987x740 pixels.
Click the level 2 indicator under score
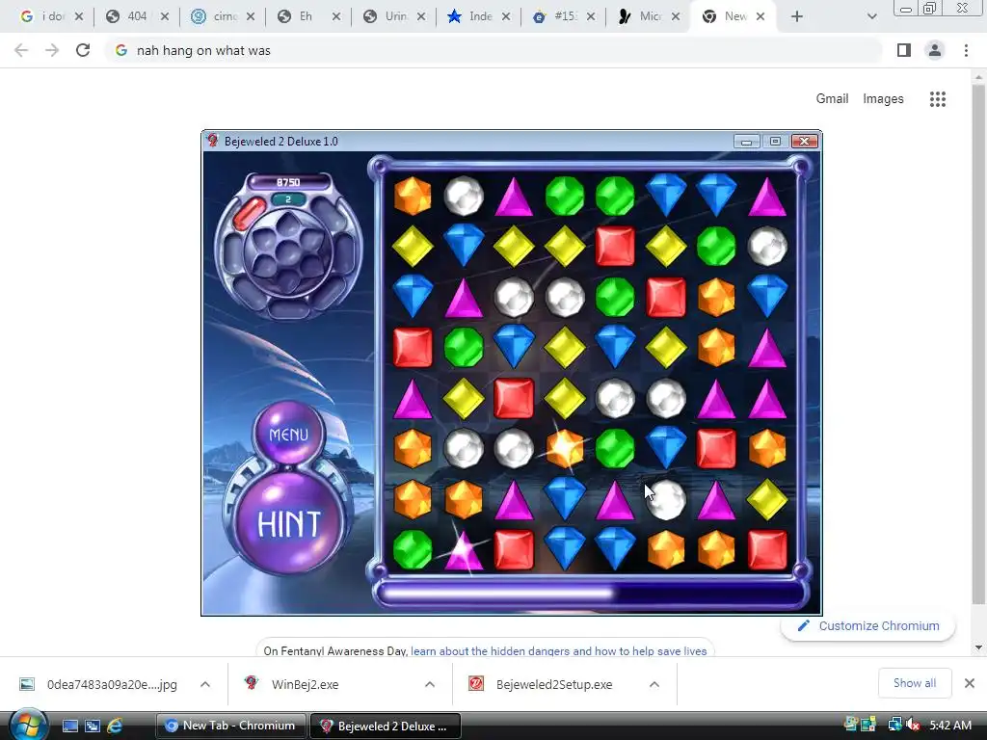pos(288,199)
